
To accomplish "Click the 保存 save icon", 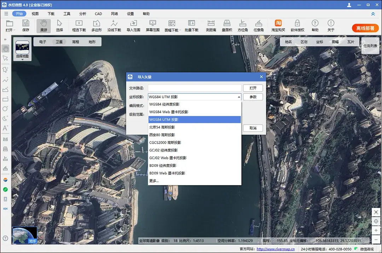I will 26,26.
